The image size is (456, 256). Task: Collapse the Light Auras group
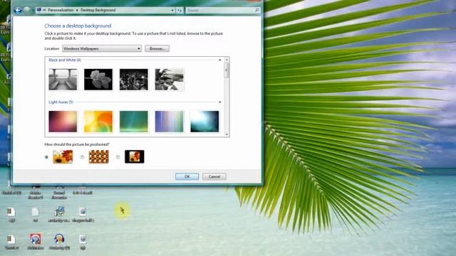[x=220, y=102]
